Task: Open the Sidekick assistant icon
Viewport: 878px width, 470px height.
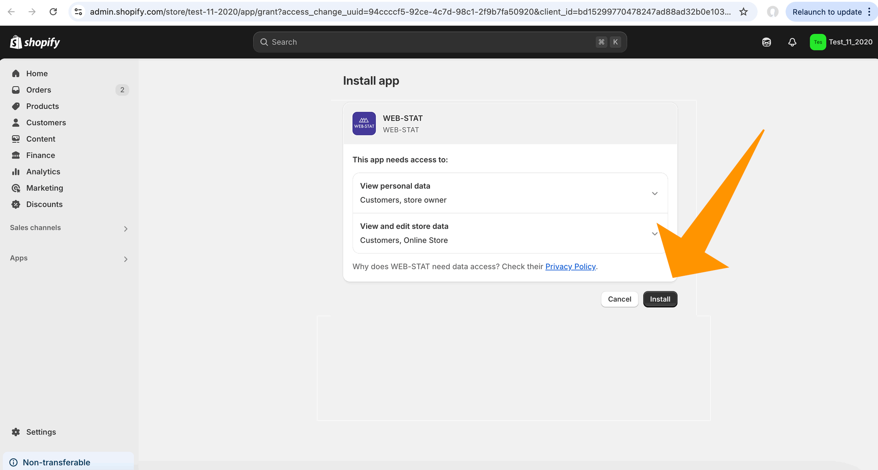Action: click(766, 42)
